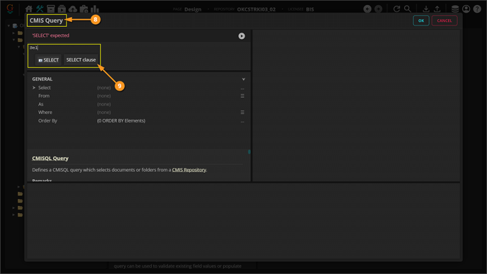The image size is (487, 274).
Task: Collapse the GENERAL section chevron
Action: tap(243, 79)
